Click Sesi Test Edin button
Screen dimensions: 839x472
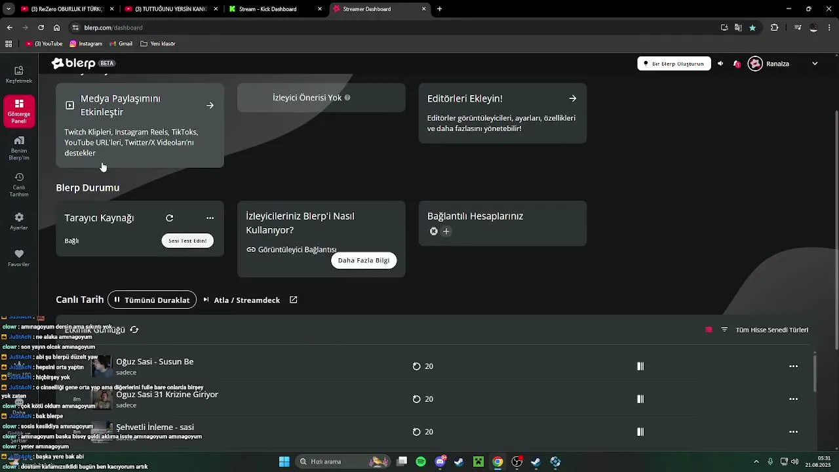187,241
